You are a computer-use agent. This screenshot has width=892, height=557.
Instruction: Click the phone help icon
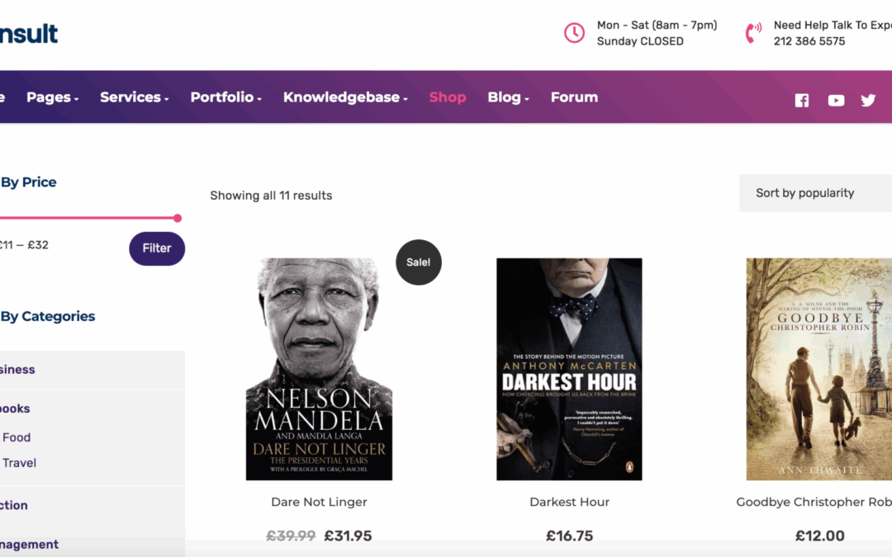tap(753, 33)
